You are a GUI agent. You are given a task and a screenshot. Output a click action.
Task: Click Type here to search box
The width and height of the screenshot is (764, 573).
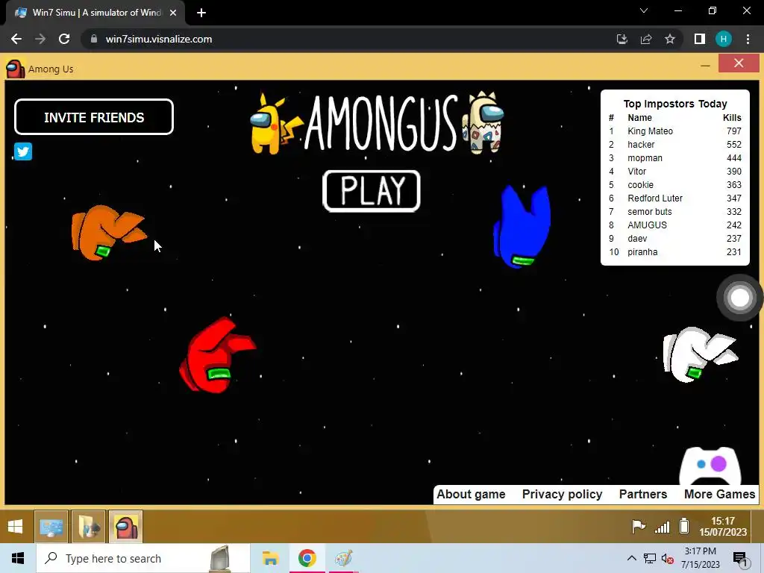(143, 558)
